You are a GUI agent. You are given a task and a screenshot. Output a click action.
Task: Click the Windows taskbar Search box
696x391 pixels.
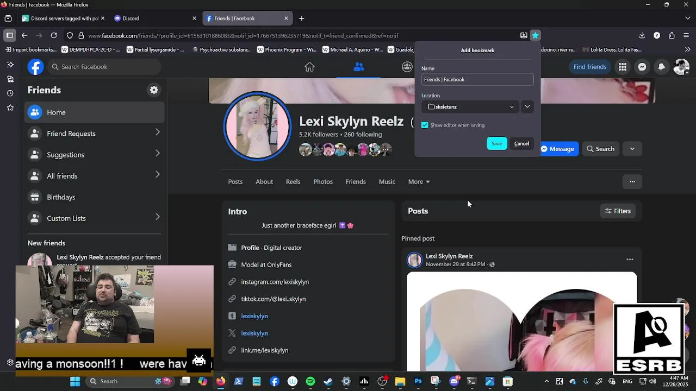pos(130,381)
